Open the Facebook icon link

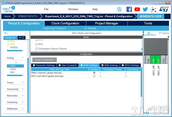click(129, 9)
